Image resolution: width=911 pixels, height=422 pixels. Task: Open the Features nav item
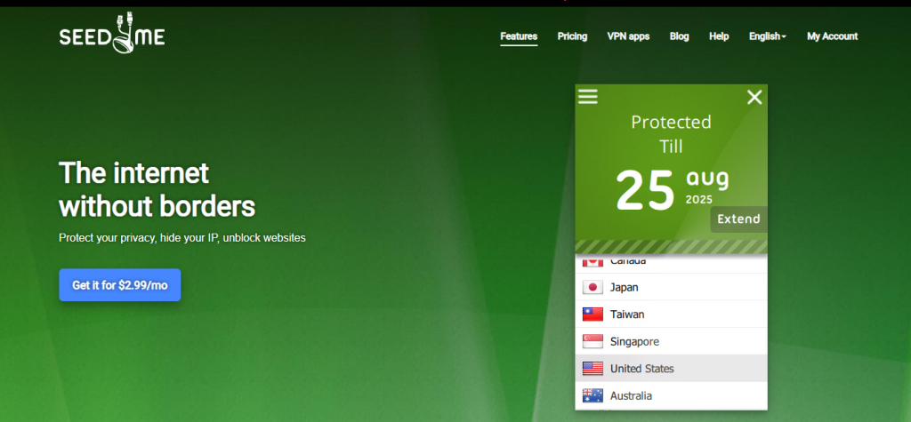[519, 36]
